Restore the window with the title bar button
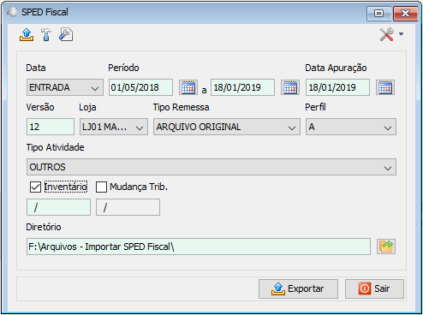Screen dimensions: 423x315 (x=378, y=14)
